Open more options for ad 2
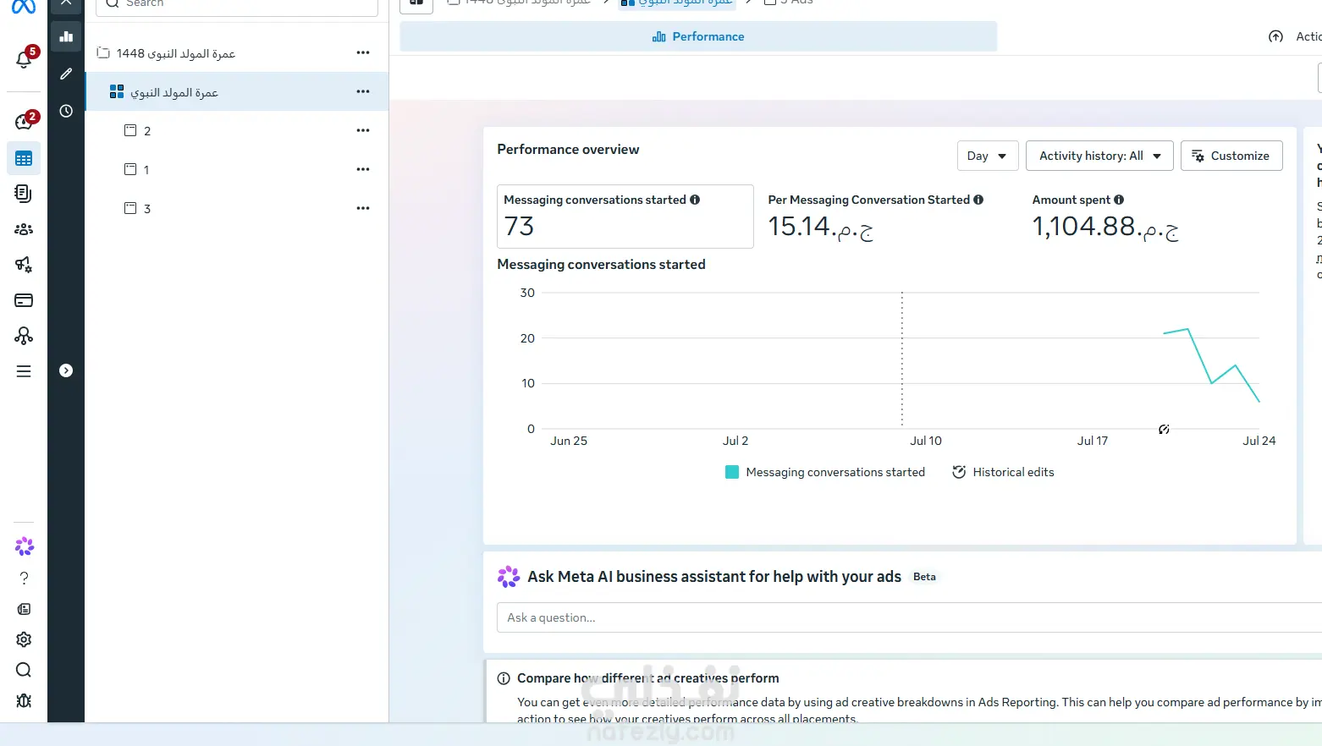The height and width of the screenshot is (746, 1322). (363, 130)
